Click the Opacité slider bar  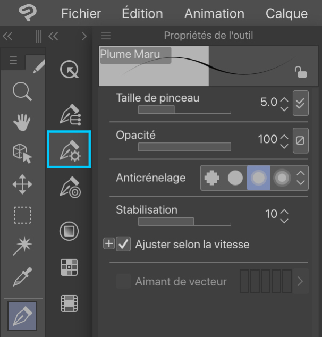pos(184,147)
